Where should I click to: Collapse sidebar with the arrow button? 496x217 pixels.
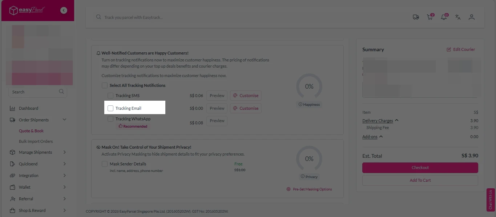[x=64, y=11]
